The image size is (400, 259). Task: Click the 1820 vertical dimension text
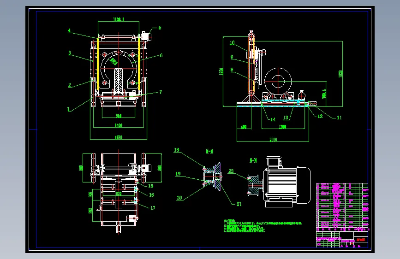point(340,74)
